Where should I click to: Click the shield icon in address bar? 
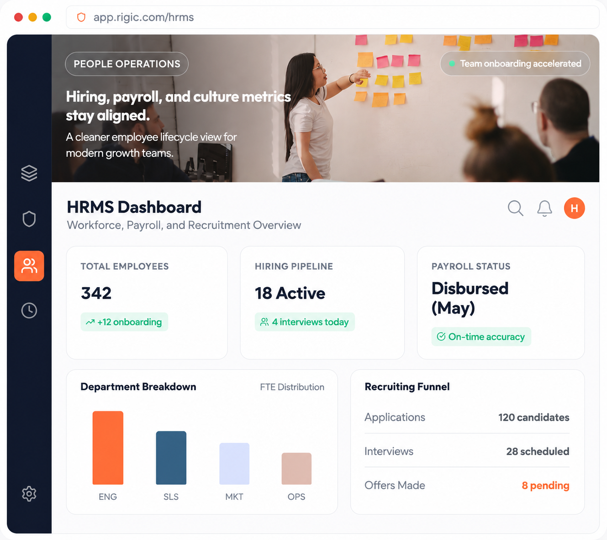click(81, 17)
